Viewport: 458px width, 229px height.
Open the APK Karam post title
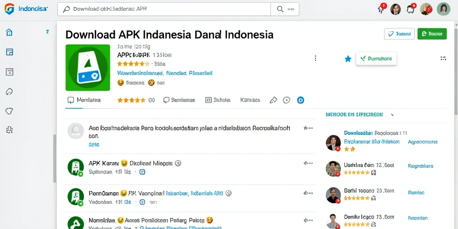(x=131, y=163)
